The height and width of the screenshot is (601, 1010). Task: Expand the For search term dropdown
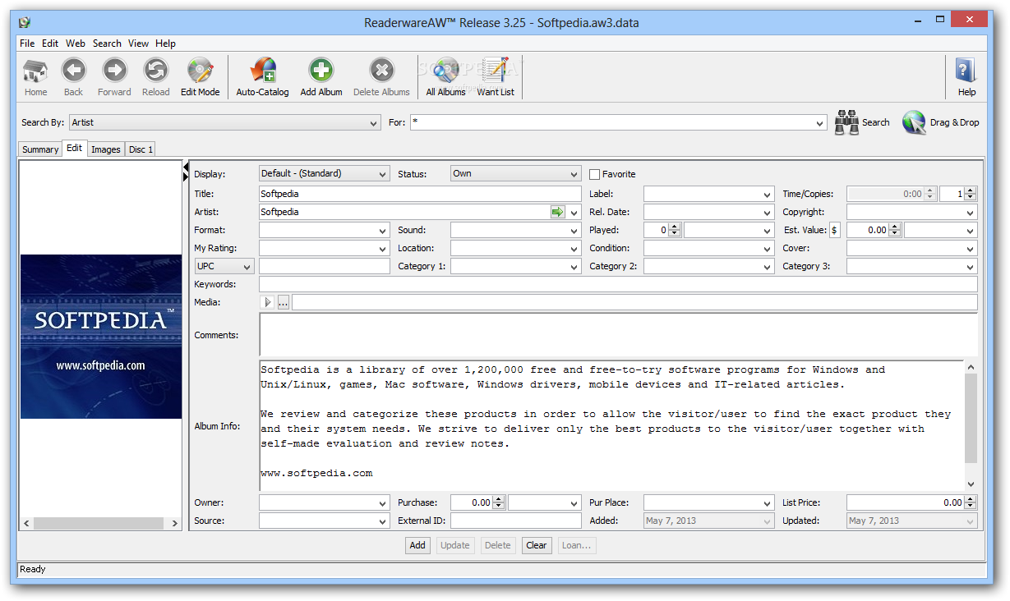click(x=819, y=122)
